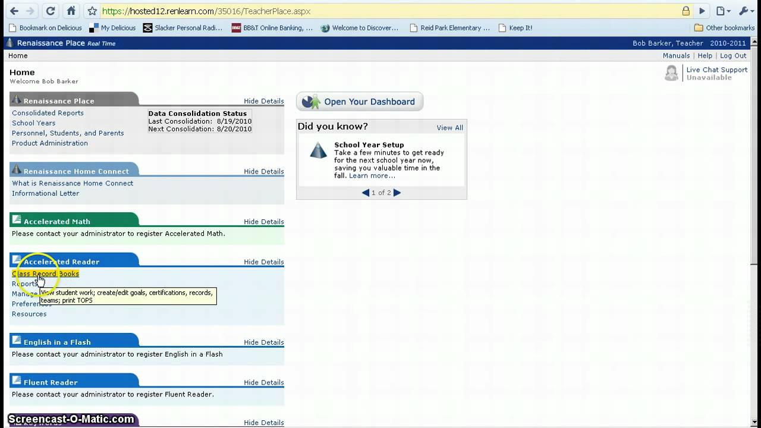The height and width of the screenshot is (428, 761).
Task: Click the Live Chat Support person icon
Action: 671,73
